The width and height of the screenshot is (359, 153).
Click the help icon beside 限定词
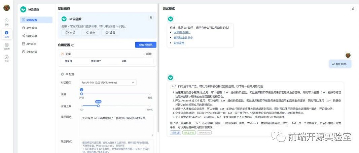71,142
